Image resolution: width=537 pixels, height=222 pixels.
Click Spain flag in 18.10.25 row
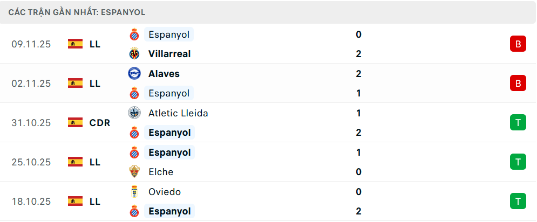(x=75, y=201)
